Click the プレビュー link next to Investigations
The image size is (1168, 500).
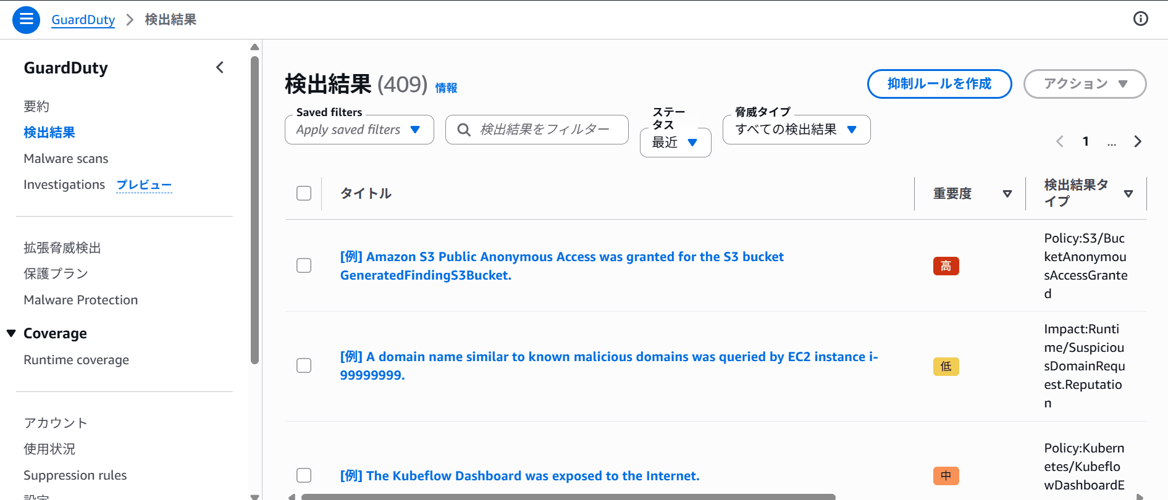144,185
